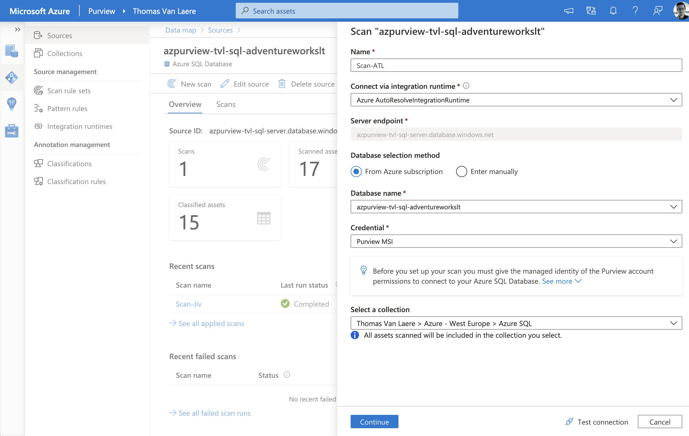
Task: Click the Classifications icon
Action: pyautogui.click(x=38, y=163)
